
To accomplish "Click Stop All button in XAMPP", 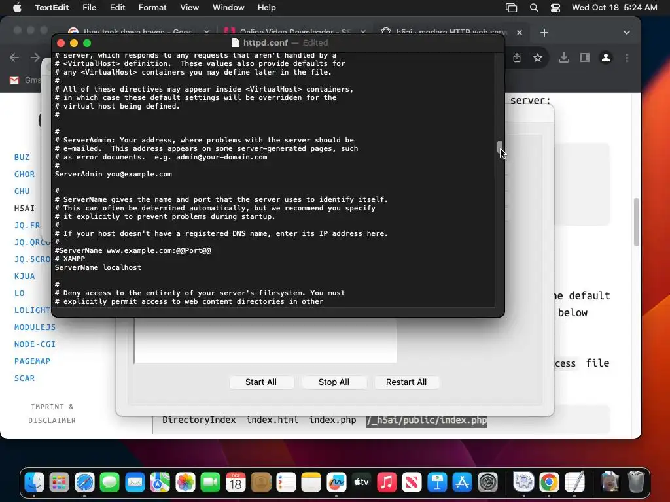I will 334,382.
